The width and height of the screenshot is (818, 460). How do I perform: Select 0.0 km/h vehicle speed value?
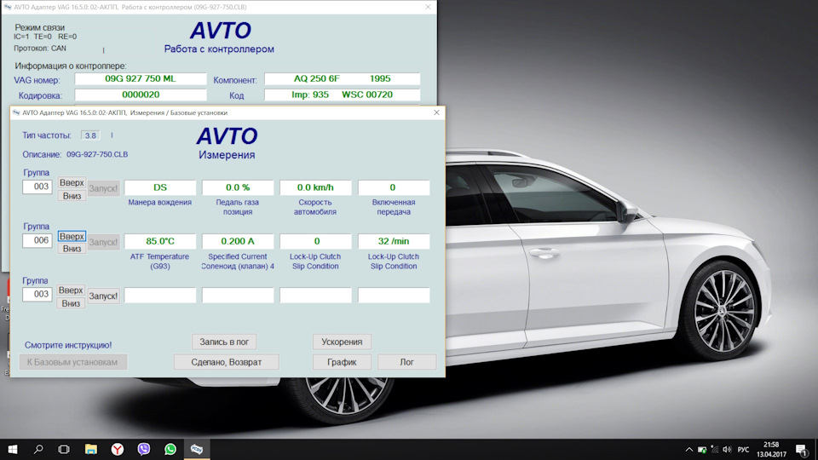coord(315,187)
